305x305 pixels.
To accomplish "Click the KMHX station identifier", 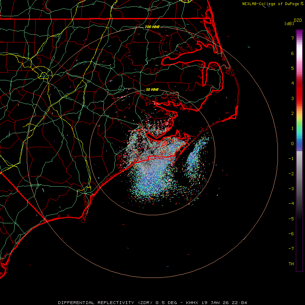I will [x=192, y=303].
